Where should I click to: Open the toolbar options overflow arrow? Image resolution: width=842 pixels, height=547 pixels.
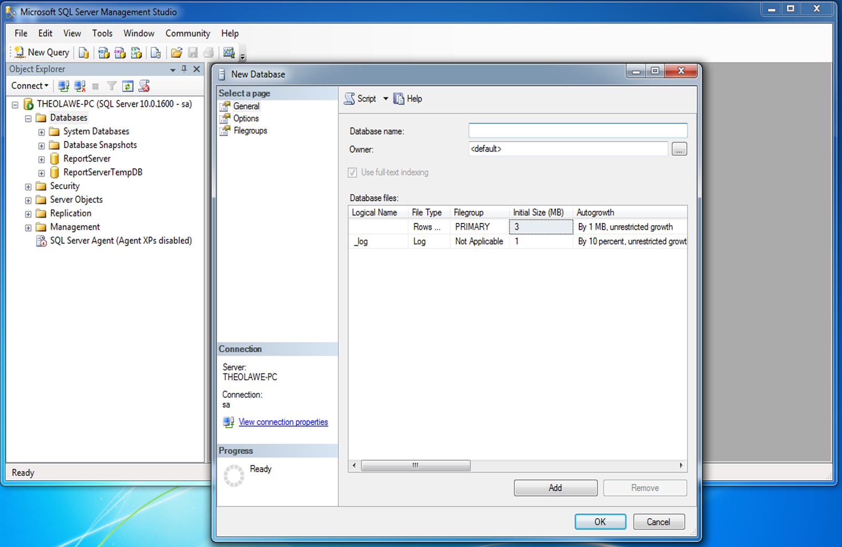(243, 56)
